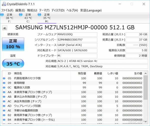
Task: Click the status dot for attribute AA
Action: click(4, 92)
